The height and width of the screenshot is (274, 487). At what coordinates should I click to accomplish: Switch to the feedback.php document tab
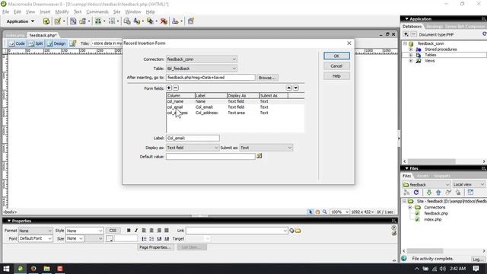(x=43, y=35)
